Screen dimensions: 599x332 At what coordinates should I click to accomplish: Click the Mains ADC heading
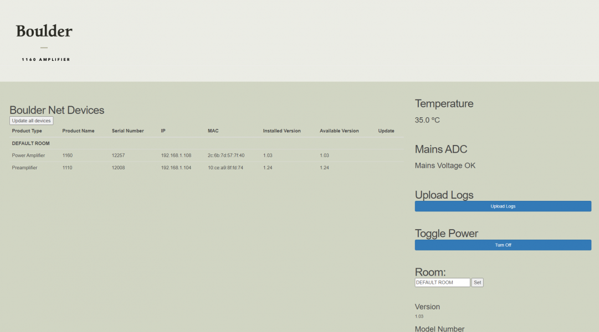click(x=441, y=149)
